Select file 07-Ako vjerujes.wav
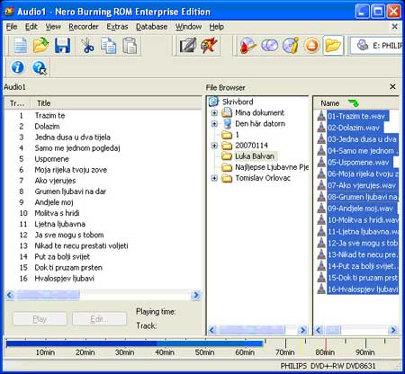405x374 pixels. 362,185
